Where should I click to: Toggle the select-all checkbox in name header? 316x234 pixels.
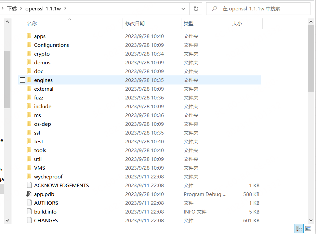tap(19, 23)
